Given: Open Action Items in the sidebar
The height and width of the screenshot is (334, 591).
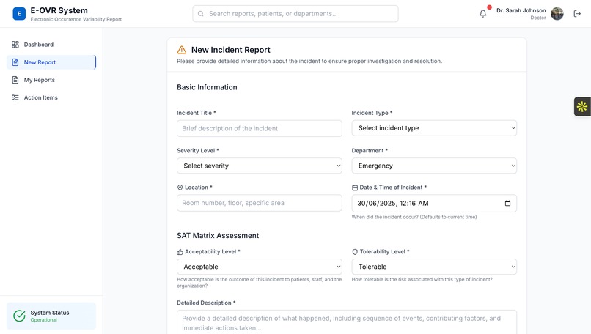Looking at the screenshot, I should 51,97.
